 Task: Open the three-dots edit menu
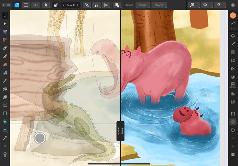click(x=36, y=5)
